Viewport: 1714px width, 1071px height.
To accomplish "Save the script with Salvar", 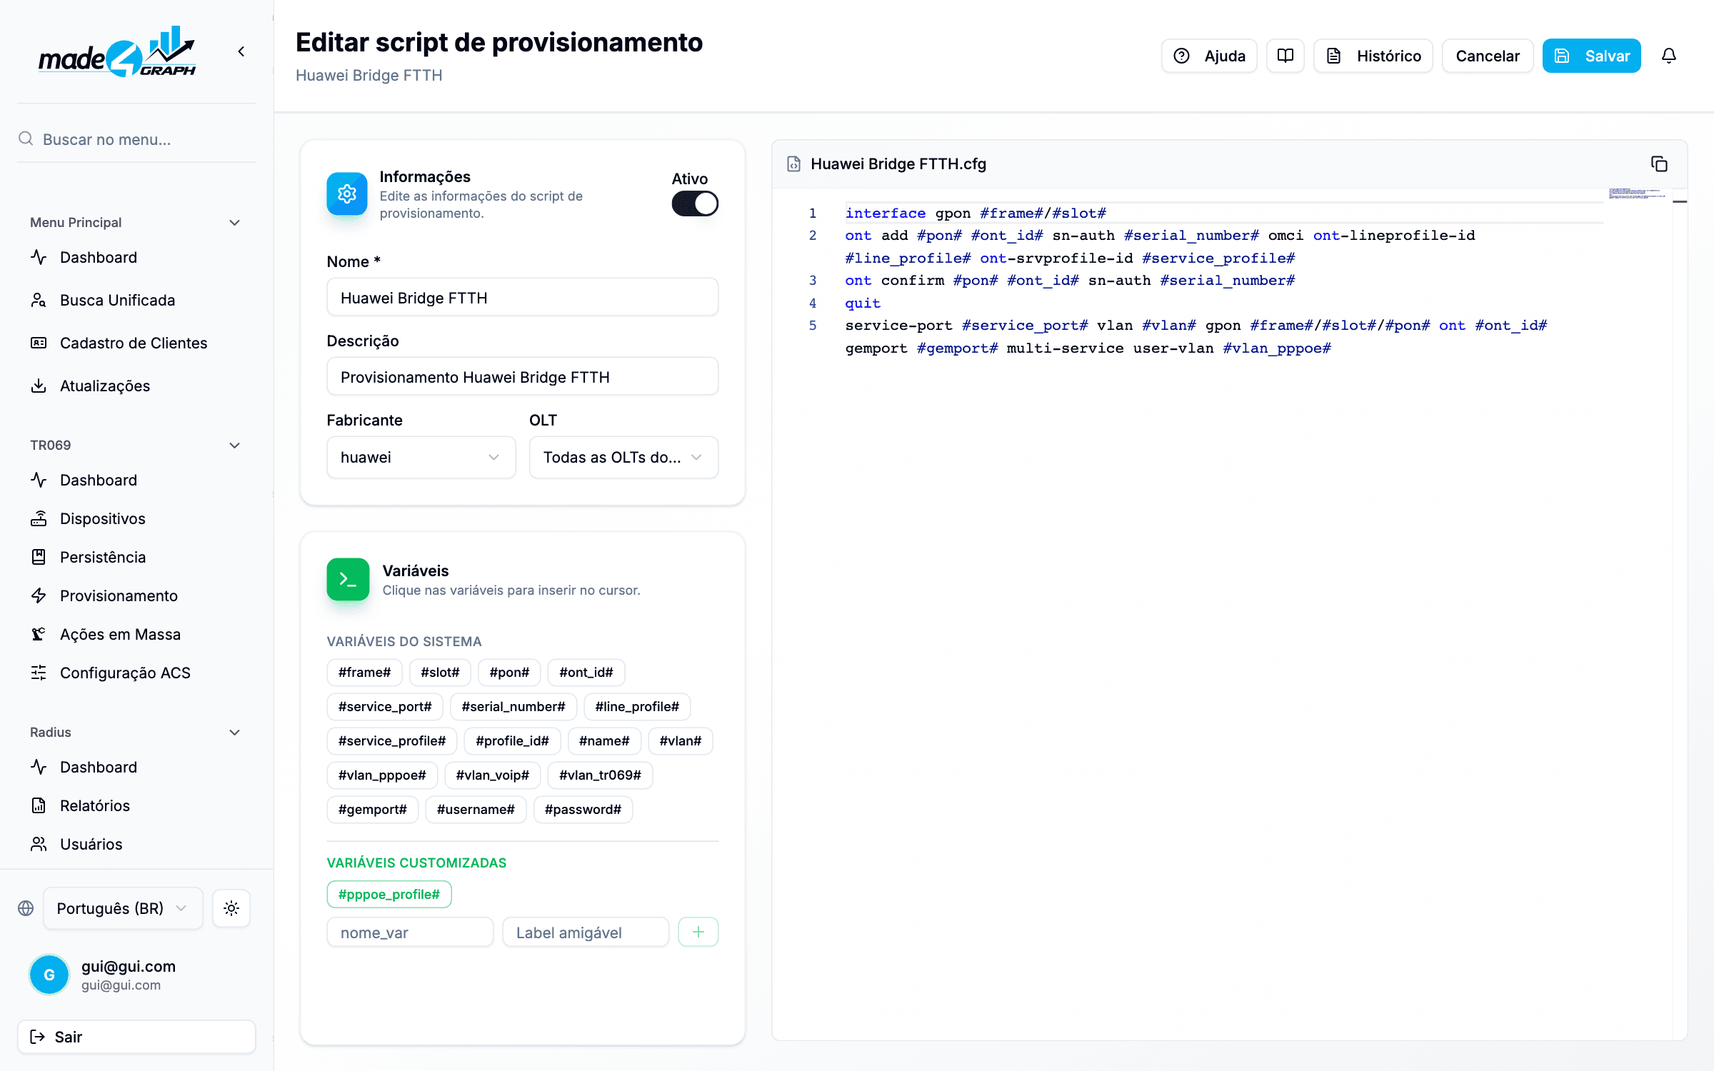I will pos(1591,56).
